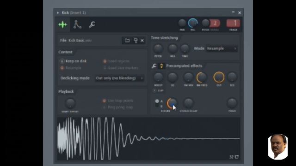Image resolution: width=296 pixels, height=166 pixels.
Task: Switch to the Envelope / instrument settings tab
Action: point(77,24)
